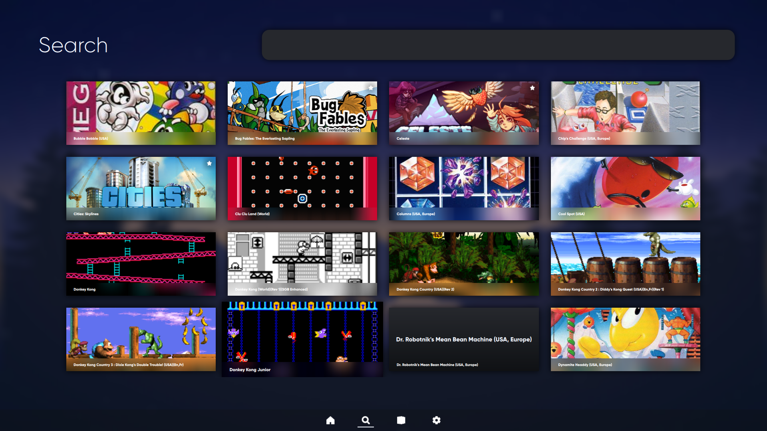
Task: Click Dynamite Headdy (USA, Europe) game tile
Action: (625, 339)
